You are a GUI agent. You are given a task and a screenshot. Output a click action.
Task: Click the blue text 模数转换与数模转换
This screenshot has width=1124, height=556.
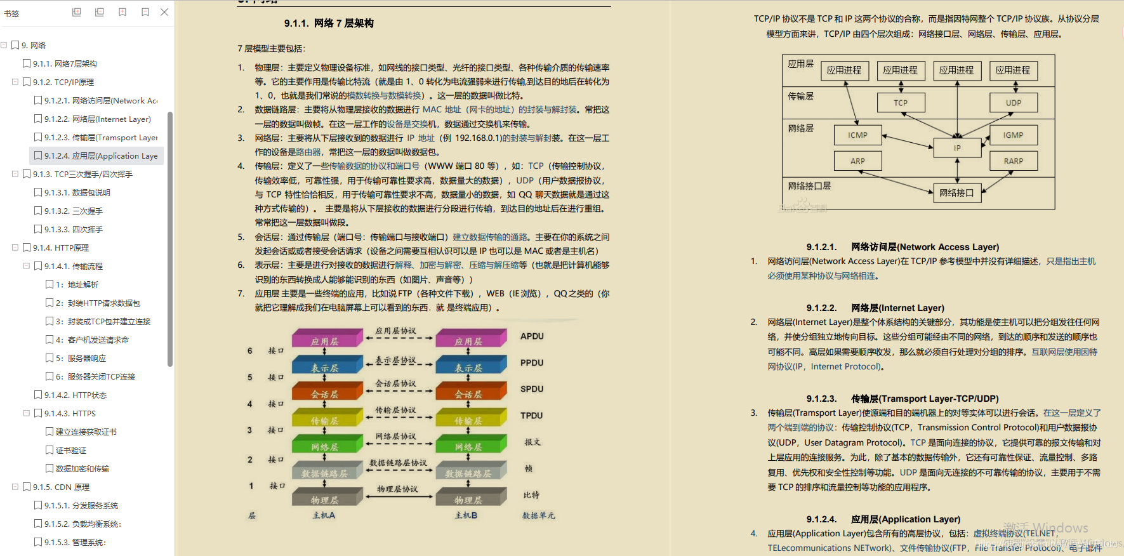coord(385,96)
